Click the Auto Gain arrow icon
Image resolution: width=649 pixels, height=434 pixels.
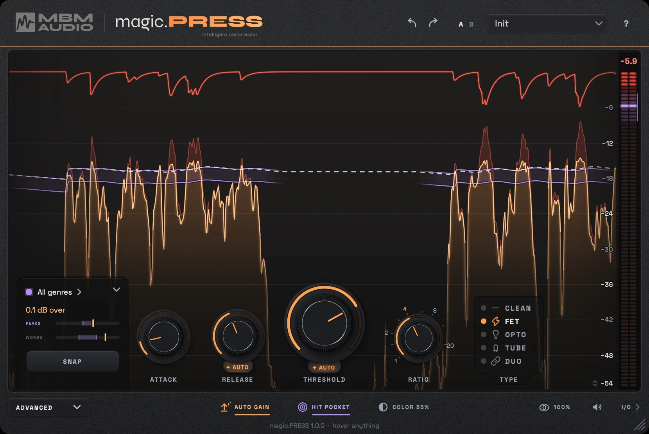pyautogui.click(x=225, y=407)
